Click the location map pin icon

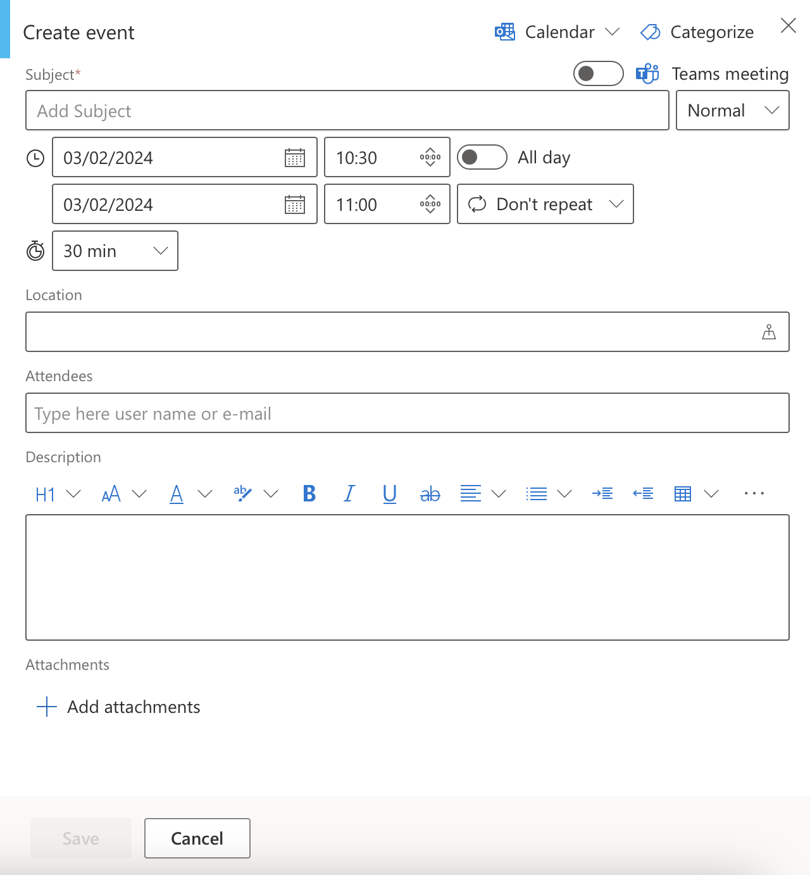(x=769, y=332)
